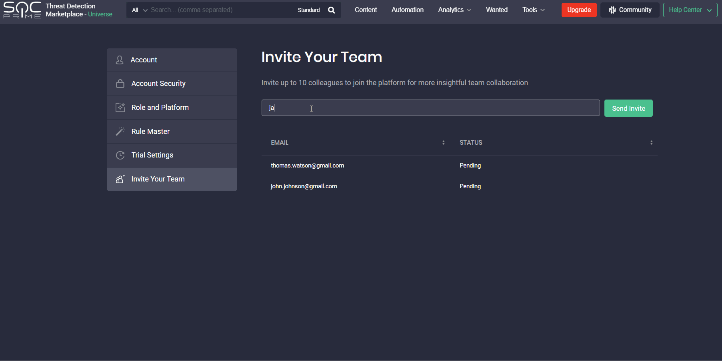Expand the Tools menu
The width and height of the screenshot is (722, 361).
[533, 10]
